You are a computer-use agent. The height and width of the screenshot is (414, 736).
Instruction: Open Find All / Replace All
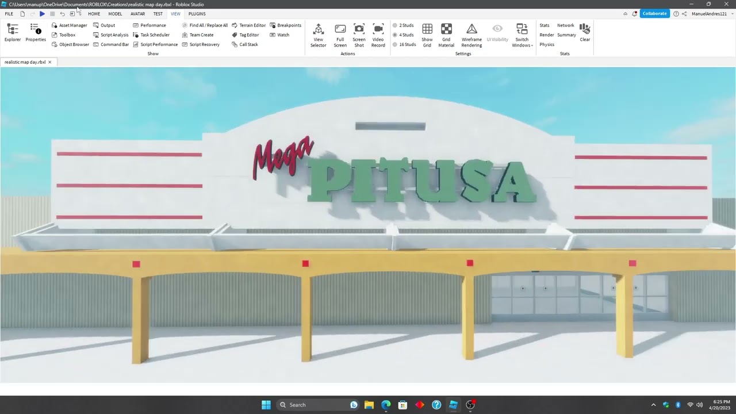tap(204, 25)
